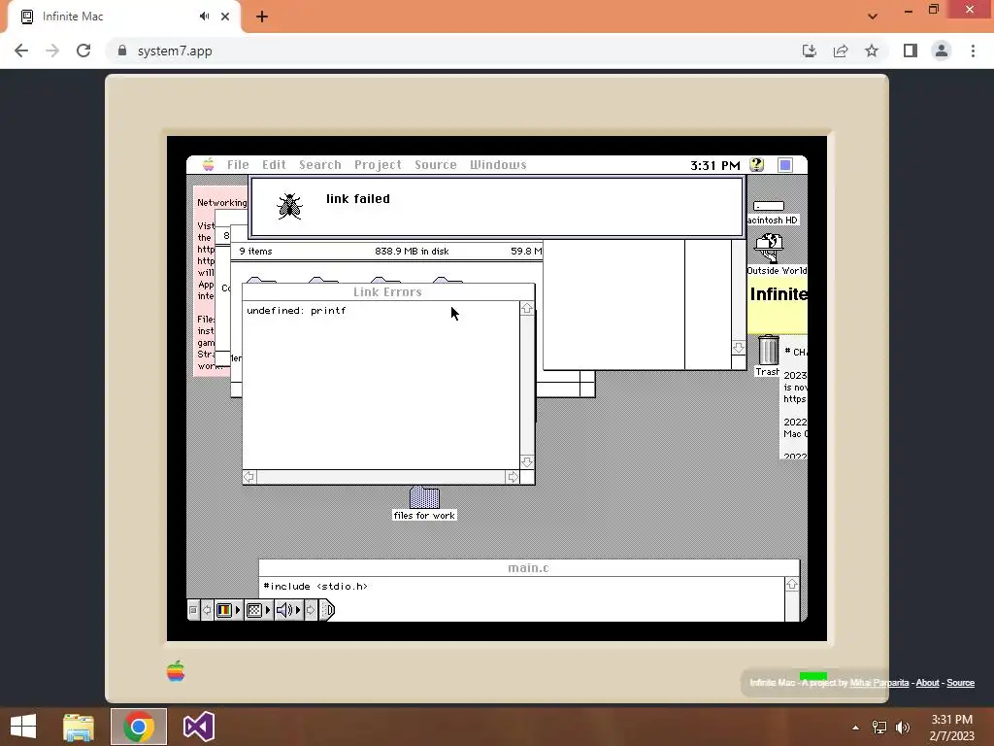Mute the Infinite Mac tab audio
The height and width of the screenshot is (746, 994).
pyautogui.click(x=204, y=17)
